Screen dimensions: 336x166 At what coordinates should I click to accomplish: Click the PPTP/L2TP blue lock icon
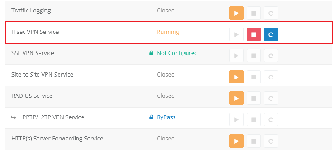151,117
